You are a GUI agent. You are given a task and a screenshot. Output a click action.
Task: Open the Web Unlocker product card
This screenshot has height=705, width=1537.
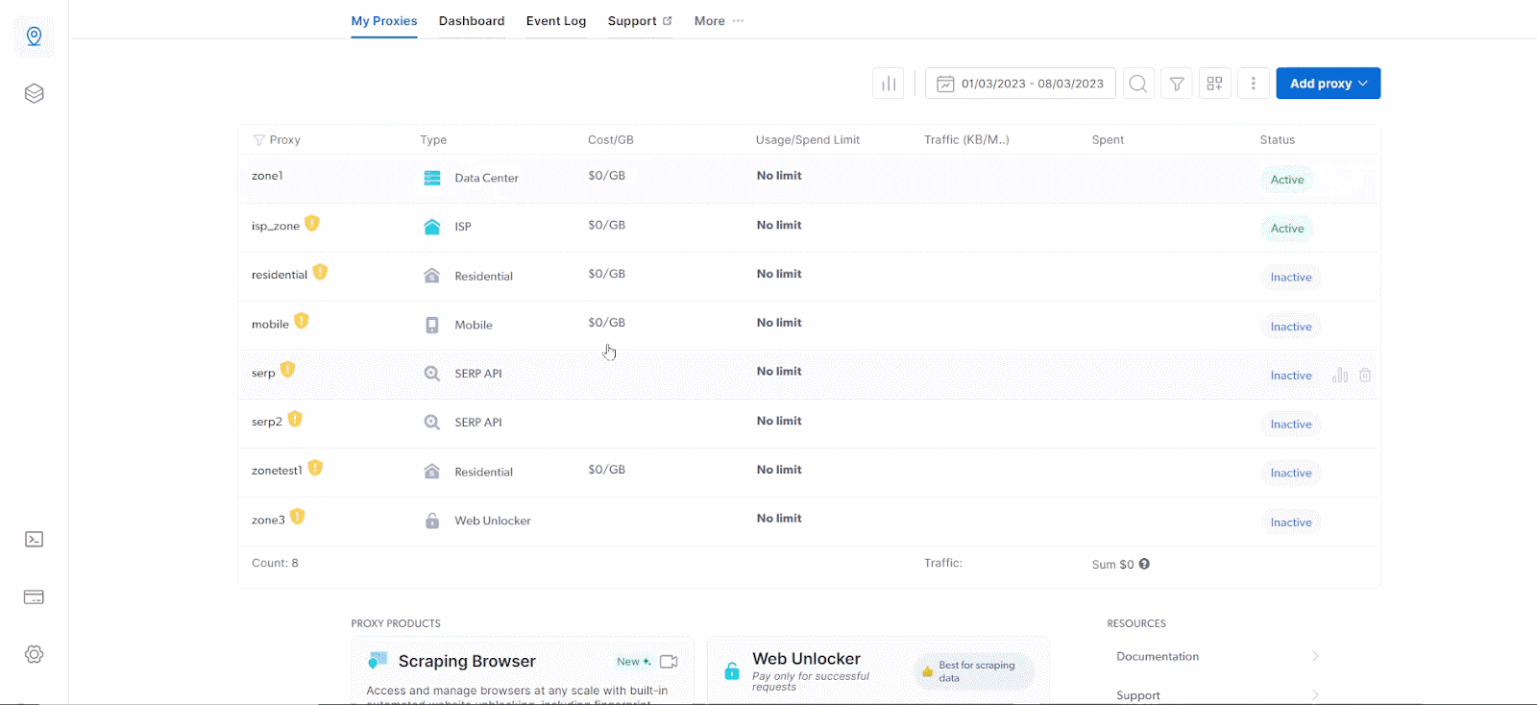coord(879,670)
